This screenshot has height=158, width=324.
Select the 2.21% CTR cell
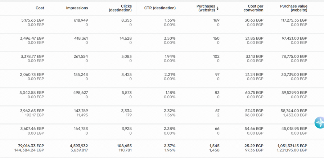(x=170, y=75)
